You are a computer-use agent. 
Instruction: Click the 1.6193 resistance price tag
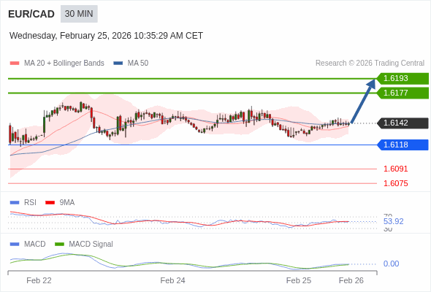pyautogui.click(x=403, y=79)
